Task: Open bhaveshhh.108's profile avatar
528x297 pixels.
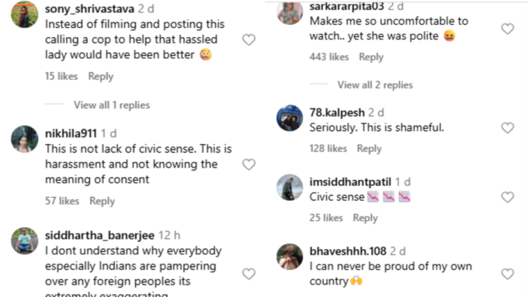Action: (x=290, y=257)
